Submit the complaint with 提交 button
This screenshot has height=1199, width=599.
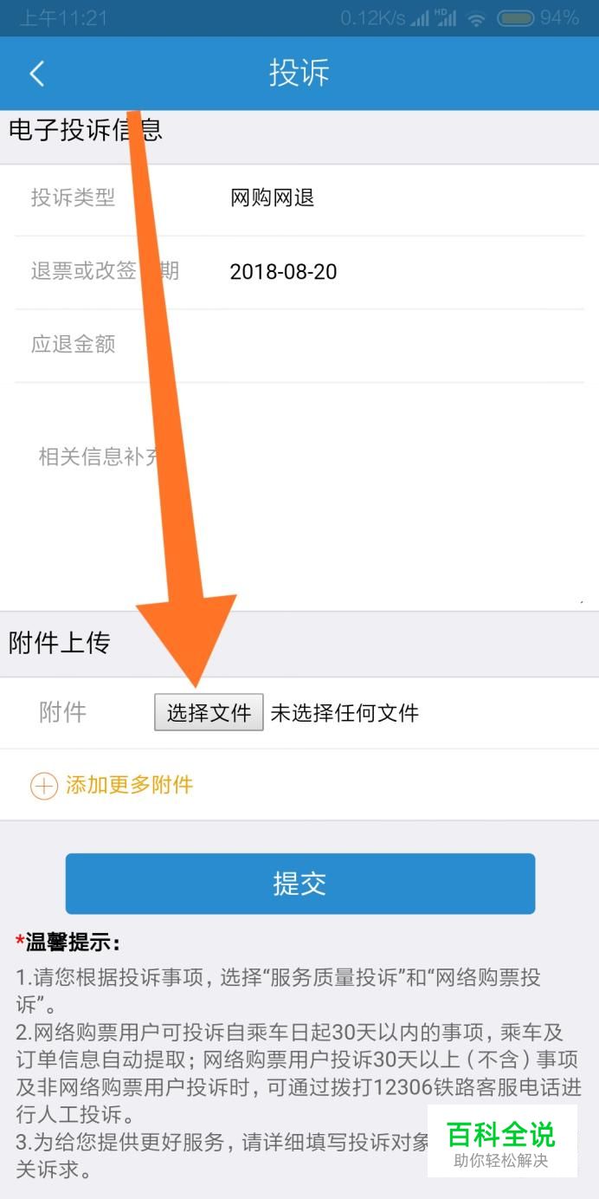tap(300, 884)
